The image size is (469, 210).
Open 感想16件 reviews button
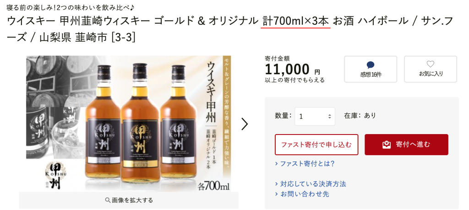click(x=371, y=69)
